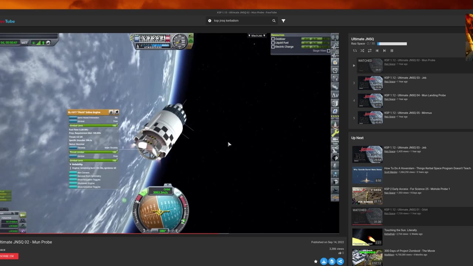This screenshot has width=473, height=266.
Task: Open watched 'Ultimate JNSQ 01 - Orbit' video
Action: click(x=406, y=209)
